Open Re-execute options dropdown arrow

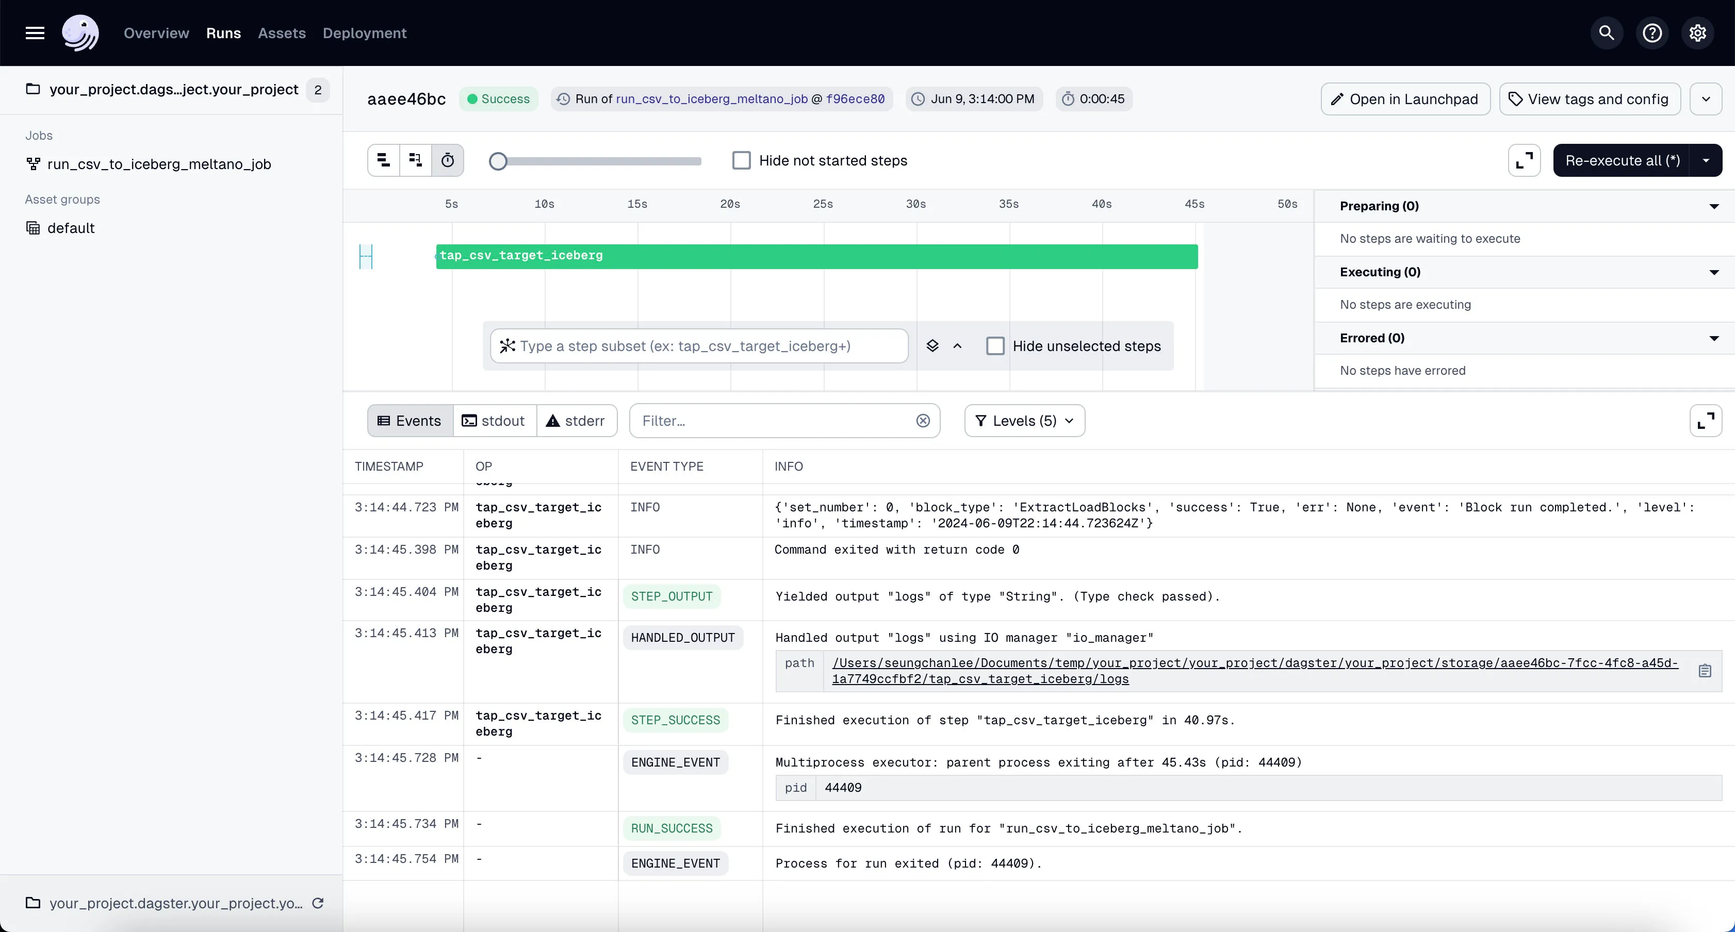(1706, 160)
